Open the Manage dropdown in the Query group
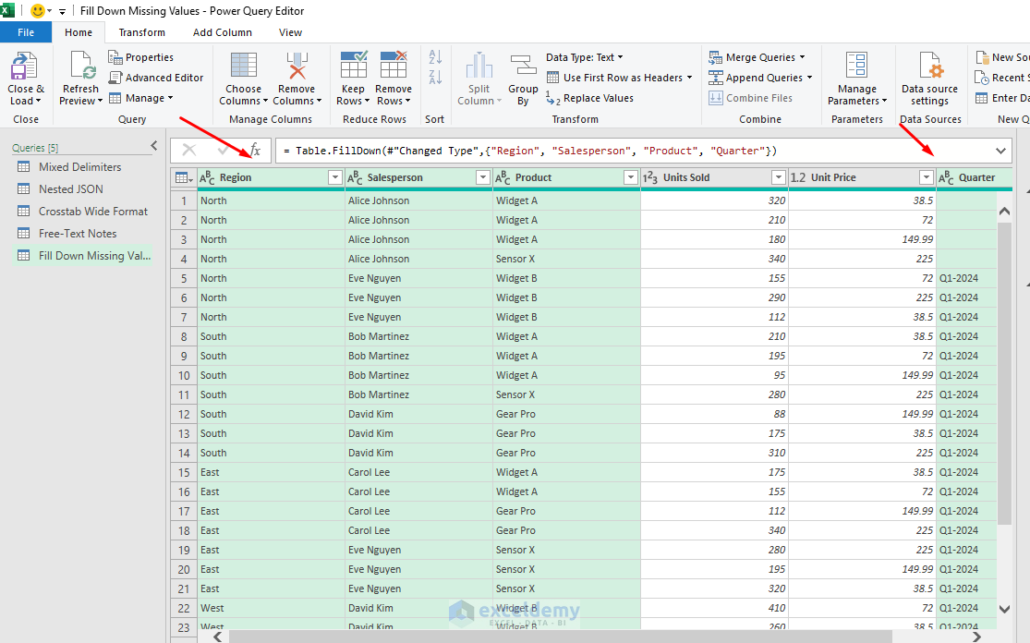The image size is (1030, 643). coord(140,98)
